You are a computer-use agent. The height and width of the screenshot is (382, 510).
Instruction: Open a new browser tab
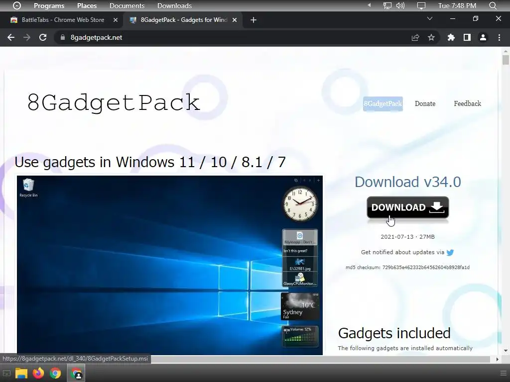click(254, 20)
